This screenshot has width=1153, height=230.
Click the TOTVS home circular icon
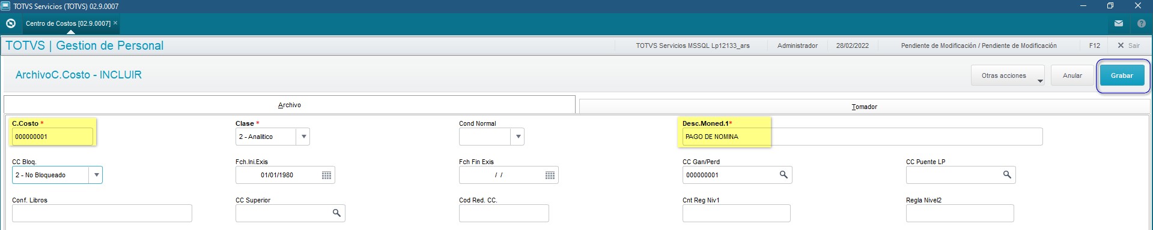click(11, 23)
